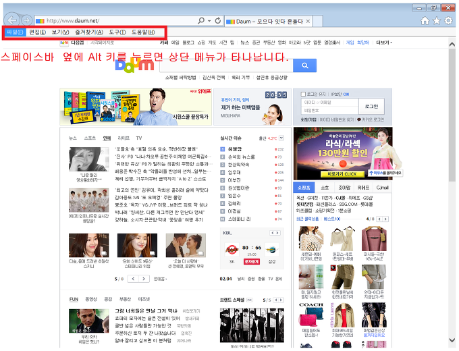Click the 카카오 로그인 speech bubble link

(371, 119)
